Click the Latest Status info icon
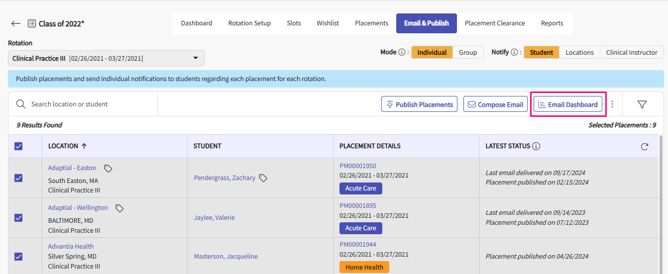This screenshot has width=668, height=274. coord(536,146)
